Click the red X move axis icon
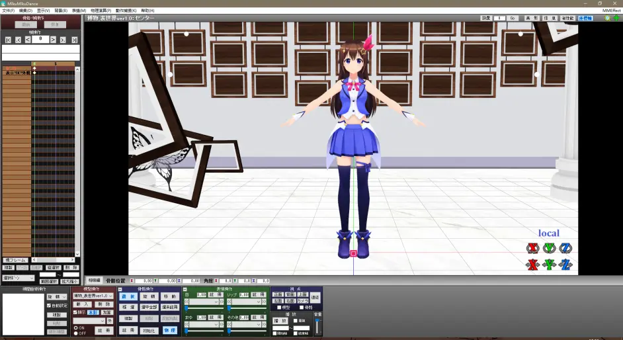The width and height of the screenshot is (623, 340). click(x=532, y=264)
